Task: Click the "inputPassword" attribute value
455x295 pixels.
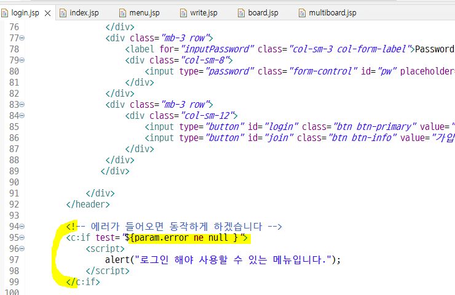Action: click(x=217, y=49)
